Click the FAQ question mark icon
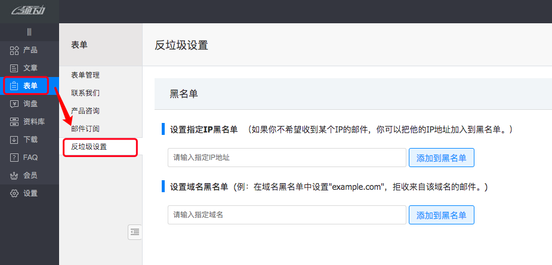Viewport: 552px width, 265px height. click(x=14, y=158)
